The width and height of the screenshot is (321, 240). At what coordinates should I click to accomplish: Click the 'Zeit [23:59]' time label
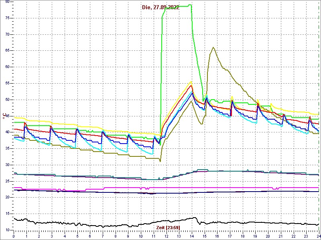coord(168,227)
